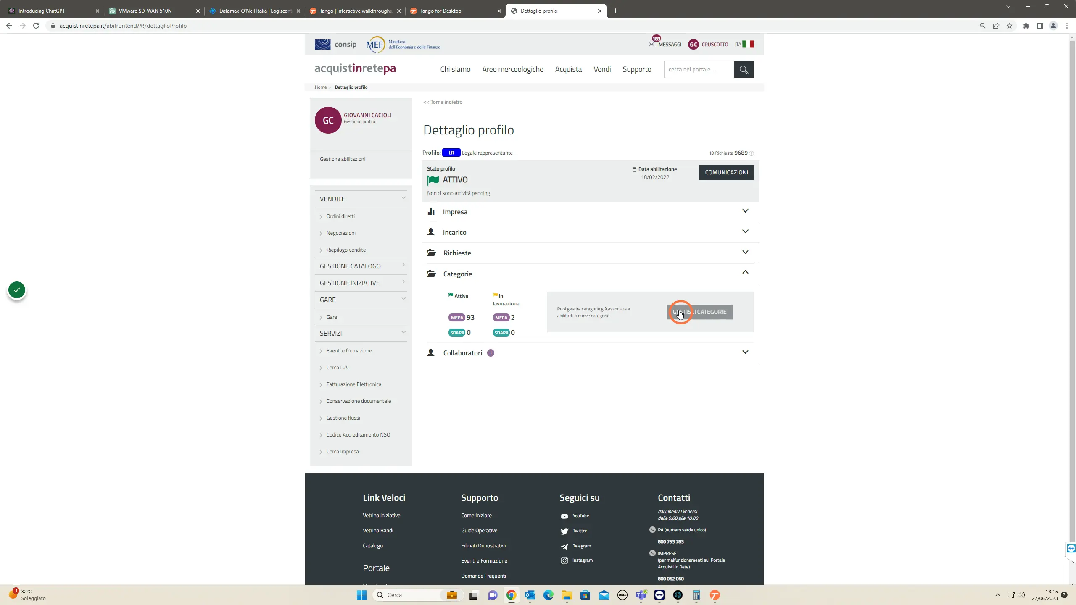The height and width of the screenshot is (605, 1076).
Task: Open Guide Operative footer link
Action: (x=479, y=531)
